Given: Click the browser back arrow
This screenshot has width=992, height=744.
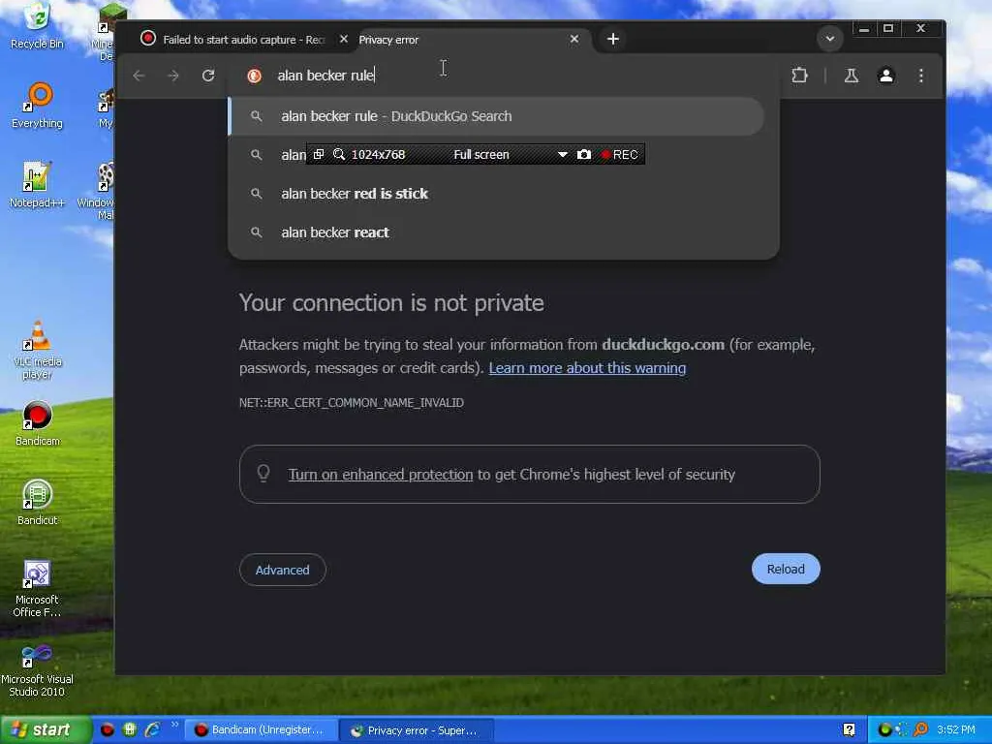Looking at the screenshot, I should [x=139, y=76].
